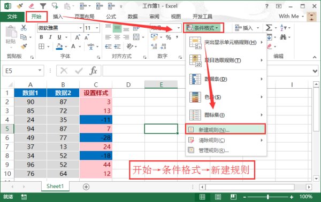Click the cell borders icon
The width and height of the screenshot is (321, 202).
click(42, 46)
